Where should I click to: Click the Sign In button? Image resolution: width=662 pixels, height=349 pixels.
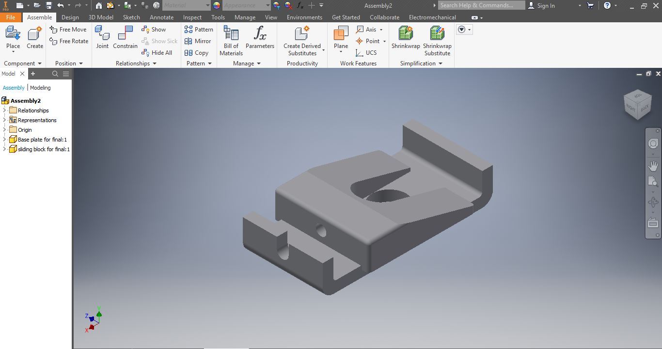point(541,5)
